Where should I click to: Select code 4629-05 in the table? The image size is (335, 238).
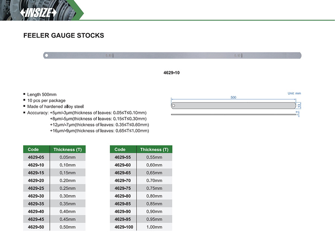(36, 157)
